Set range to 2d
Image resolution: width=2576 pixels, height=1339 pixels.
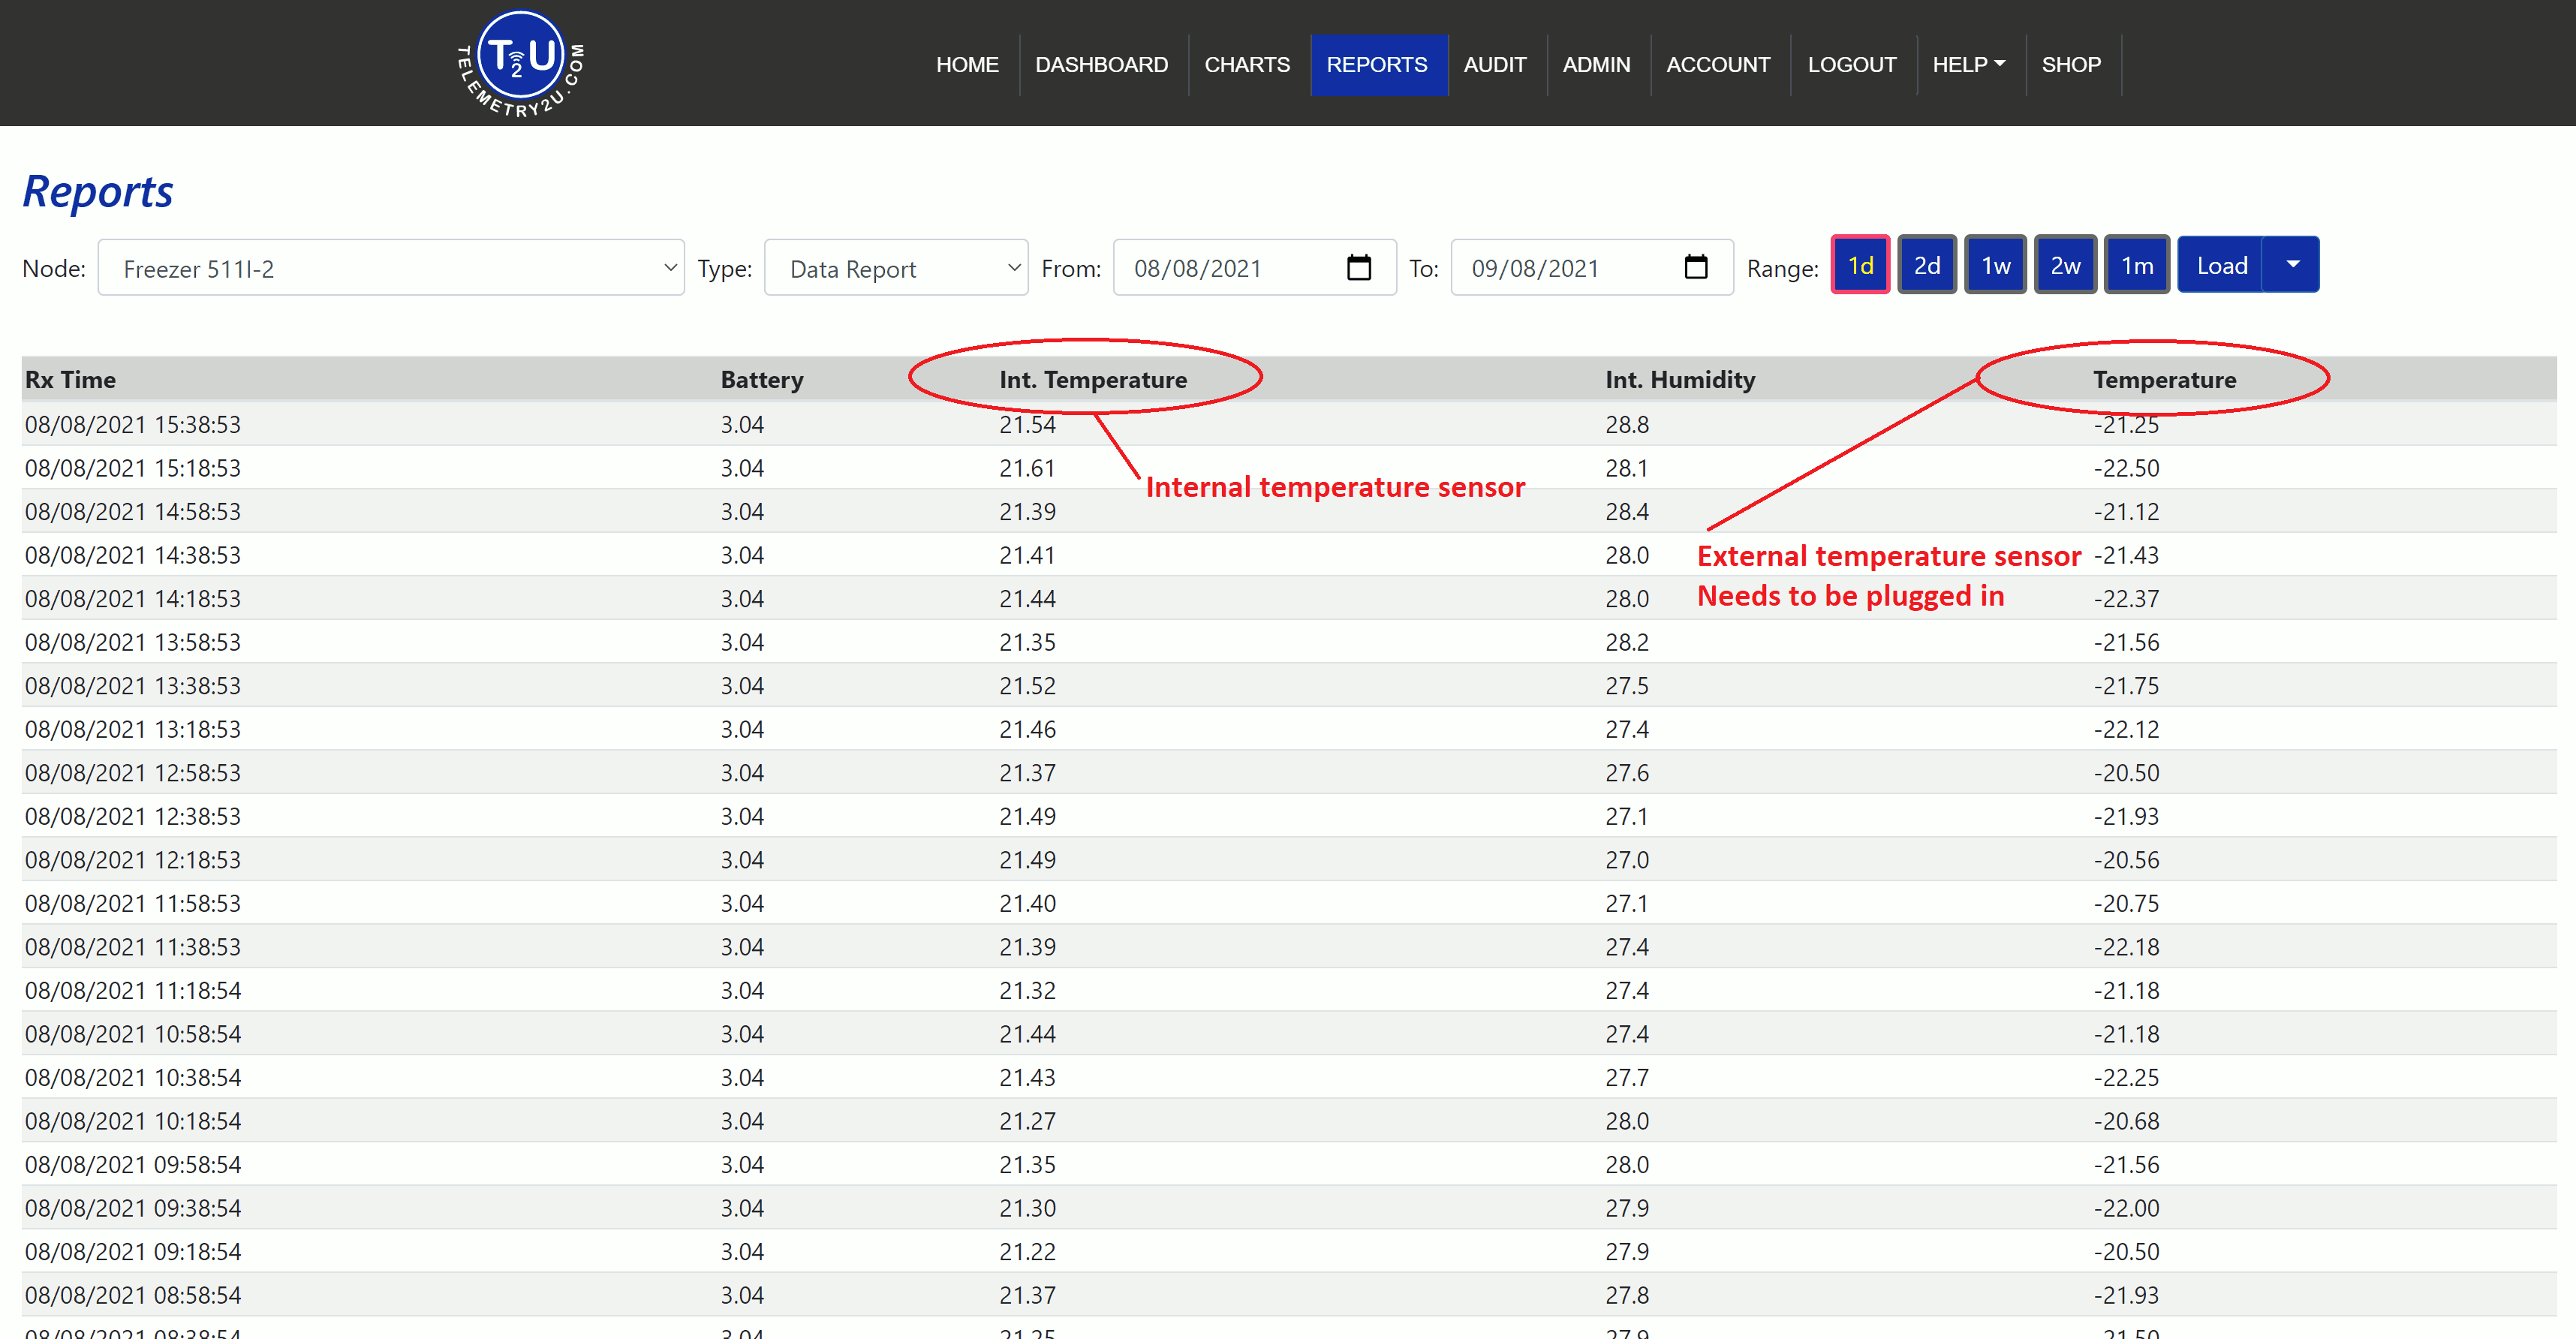1927,265
